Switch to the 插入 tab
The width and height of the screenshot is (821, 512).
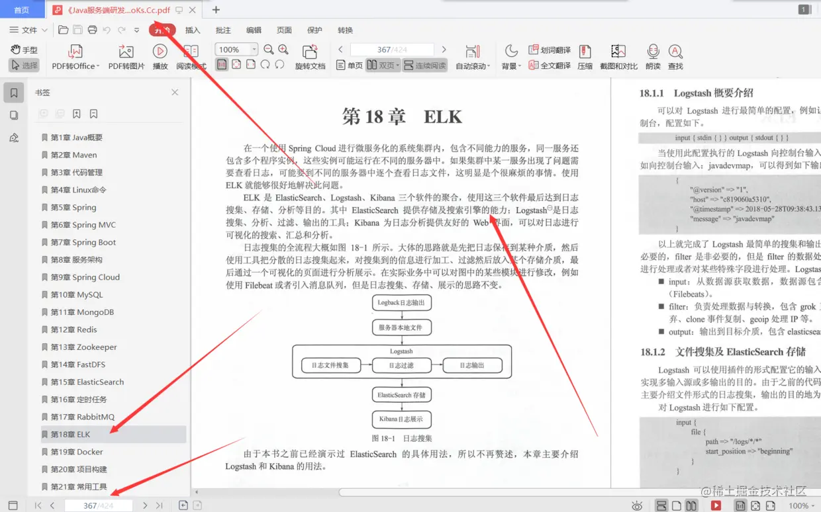coord(193,30)
